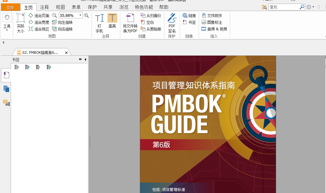Select the Hand tool icon
The width and height of the screenshot is (326, 193).
[x=7, y=18]
